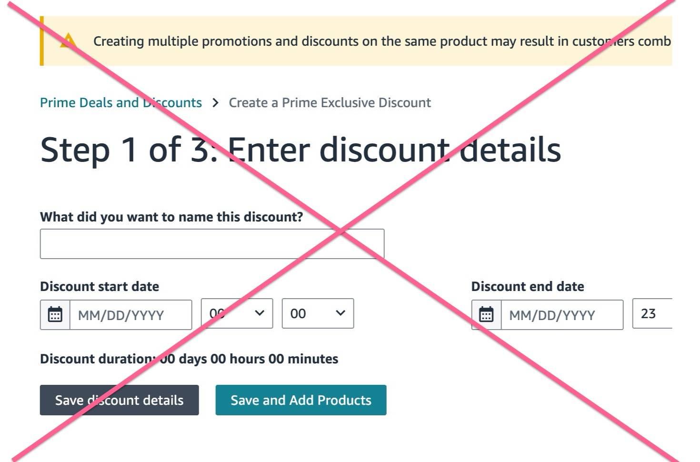700x462 pixels.
Task: Click Create a Prime Exclusive Discount breadcrumb
Action: 330,103
